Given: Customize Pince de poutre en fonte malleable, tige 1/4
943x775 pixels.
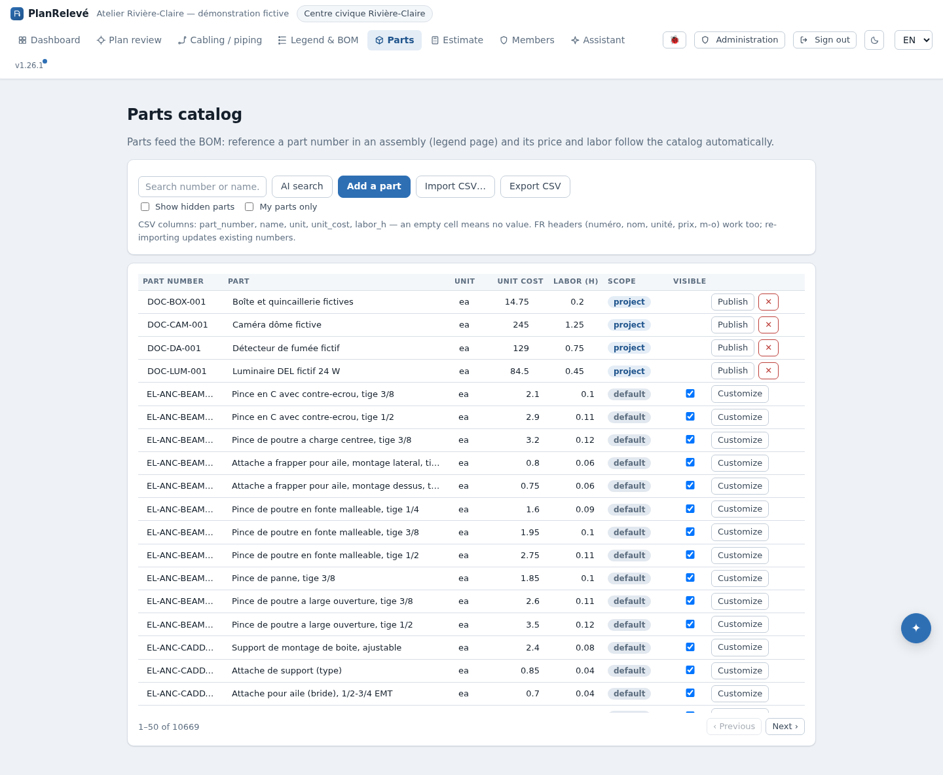Looking at the screenshot, I should (x=740, y=509).
